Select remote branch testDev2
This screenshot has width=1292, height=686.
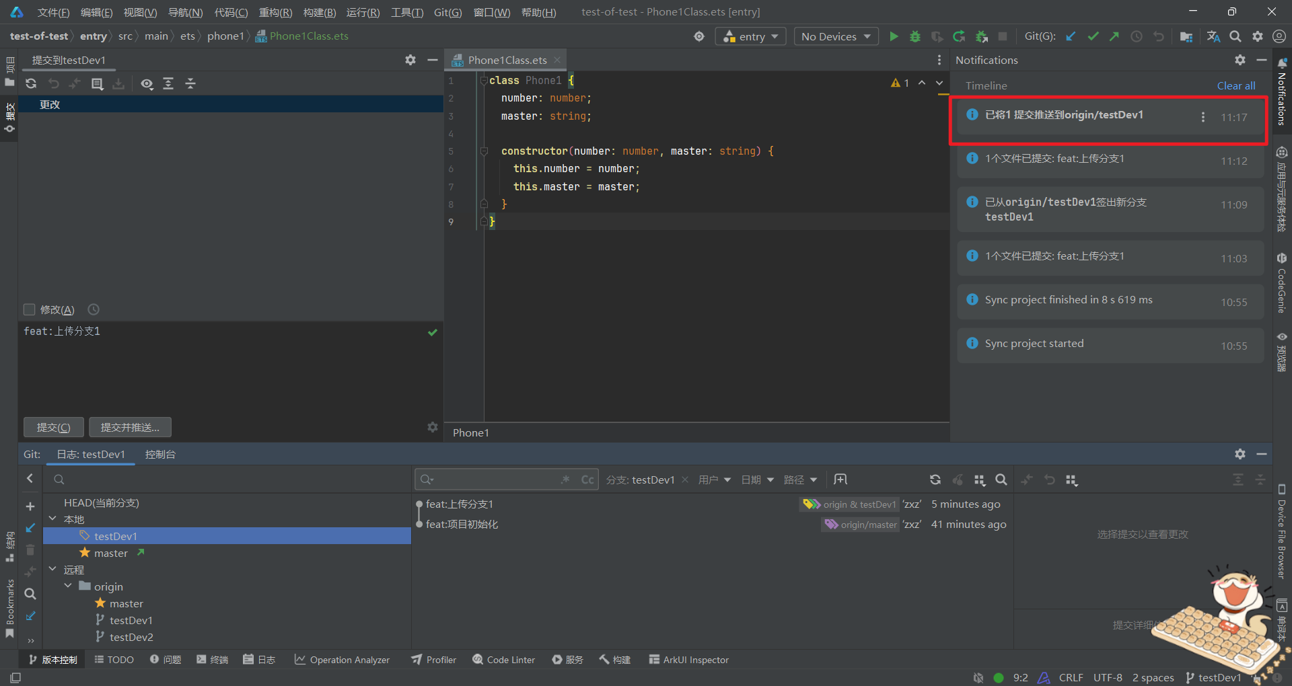coord(131,637)
